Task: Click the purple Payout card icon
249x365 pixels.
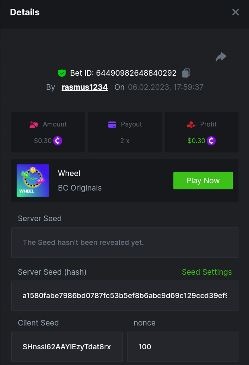Action: tap(112, 124)
